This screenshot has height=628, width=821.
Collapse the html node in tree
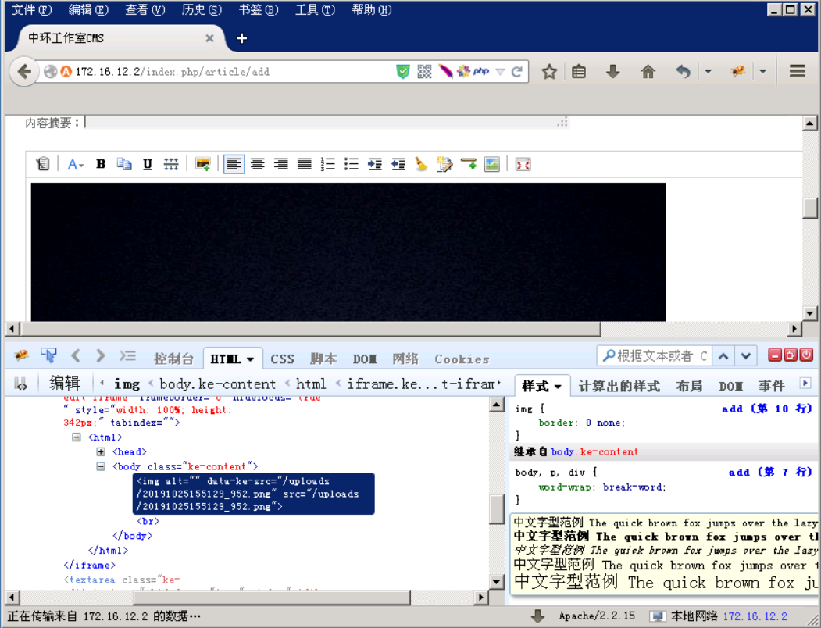point(77,437)
